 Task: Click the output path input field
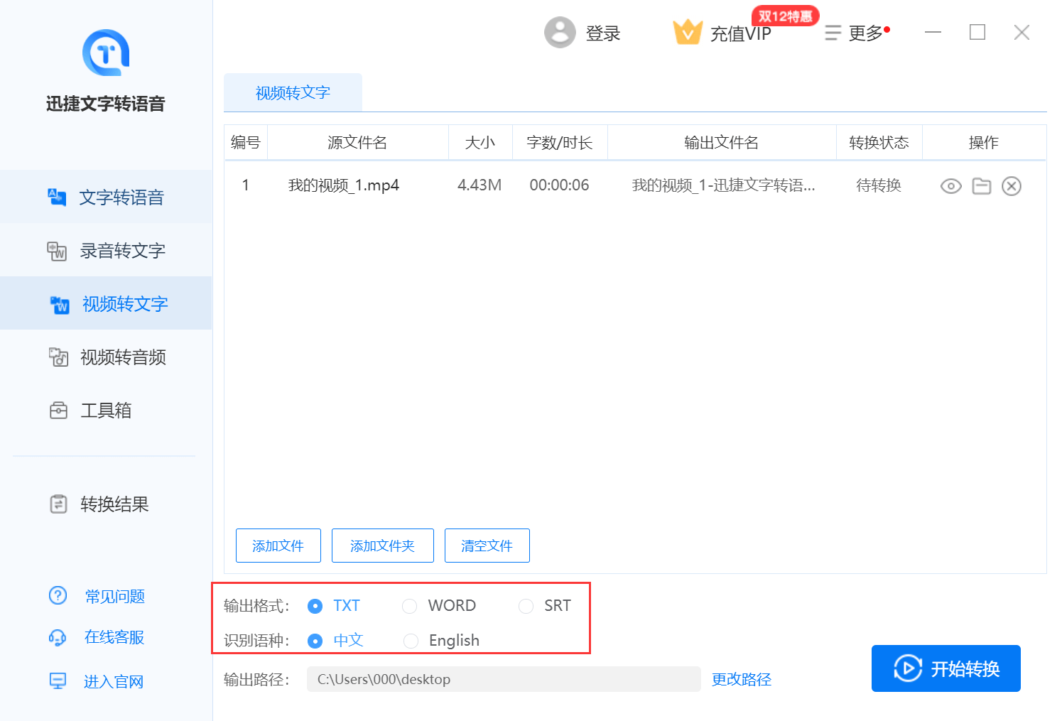[504, 679]
